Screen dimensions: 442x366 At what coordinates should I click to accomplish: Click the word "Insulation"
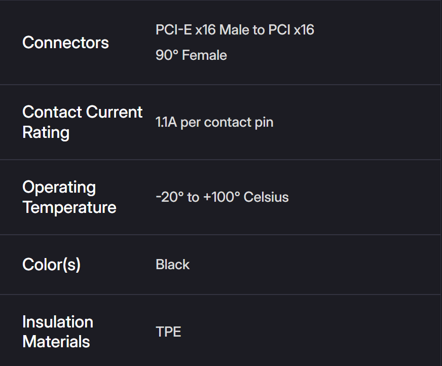tap(57, 322)
